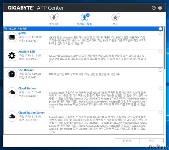
Task: Click the version text B15.1130.1
Action: click(32, 120)
